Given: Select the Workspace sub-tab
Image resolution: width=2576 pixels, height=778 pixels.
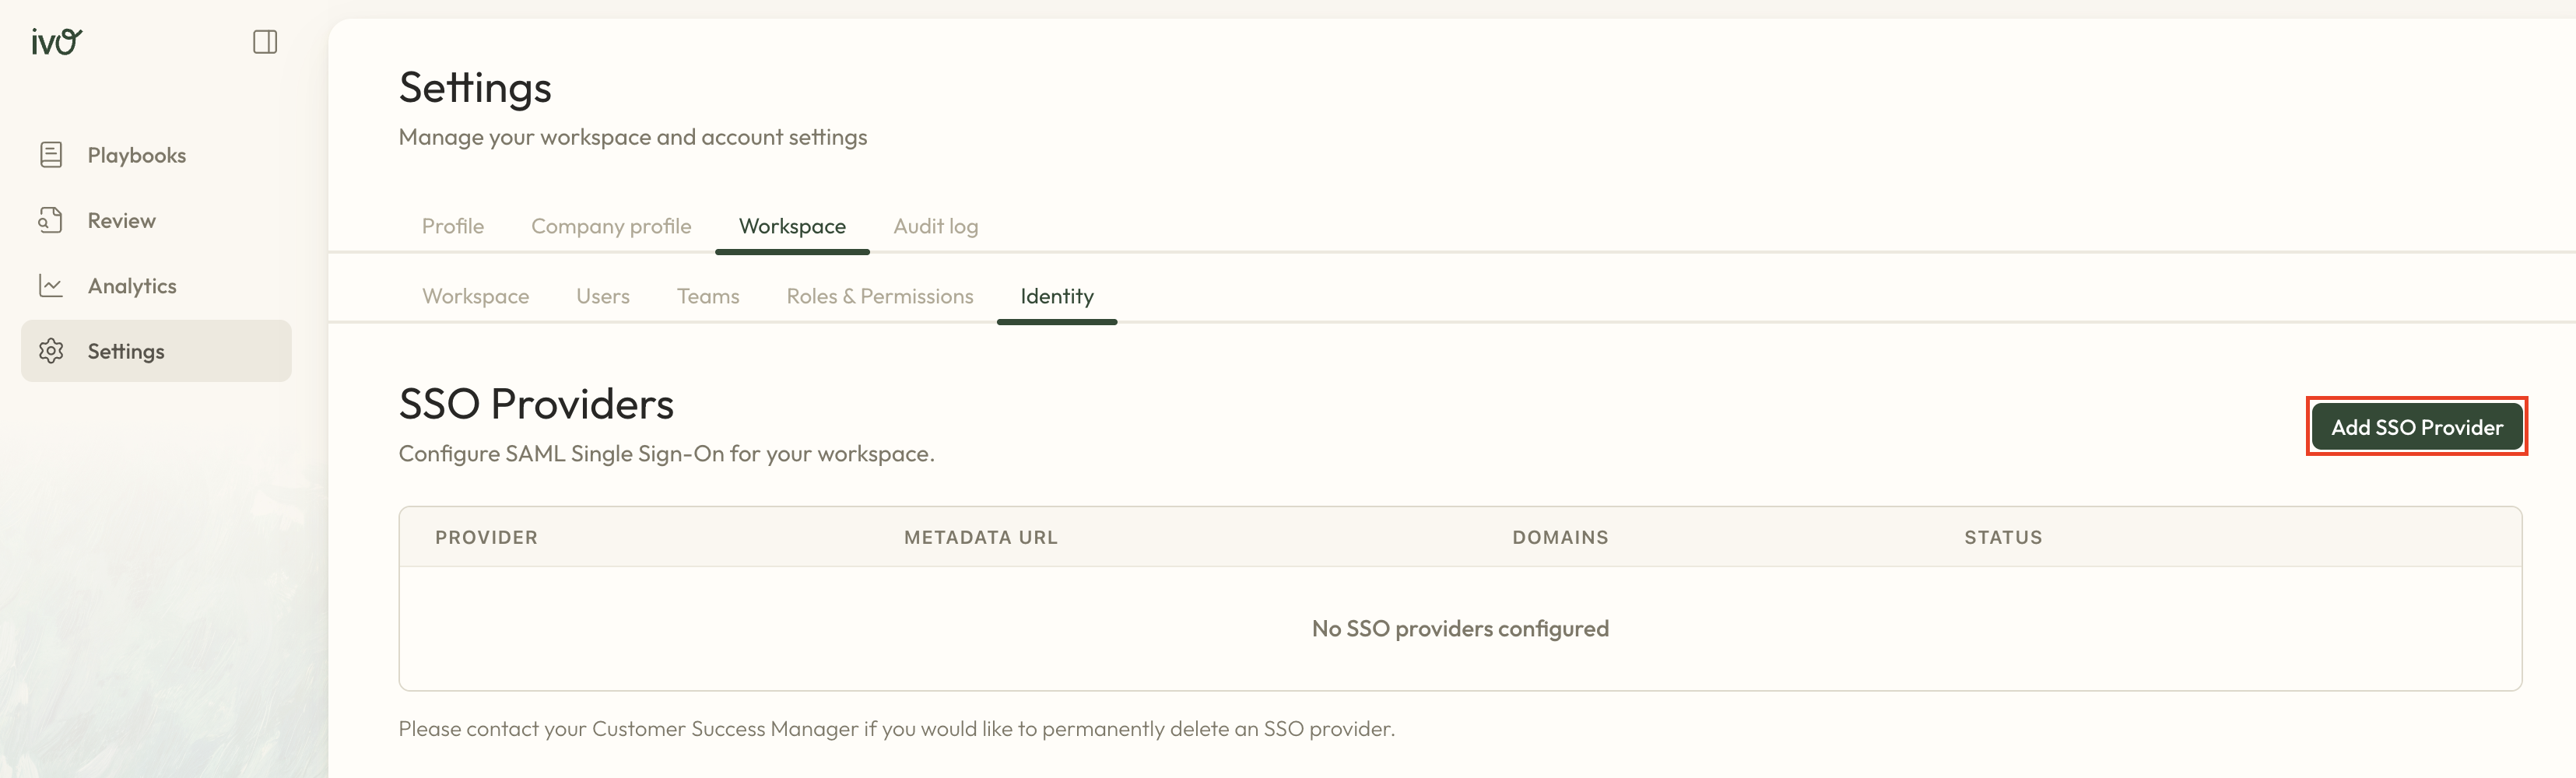Looking at the screenshot, I should [x=475, y=296].
